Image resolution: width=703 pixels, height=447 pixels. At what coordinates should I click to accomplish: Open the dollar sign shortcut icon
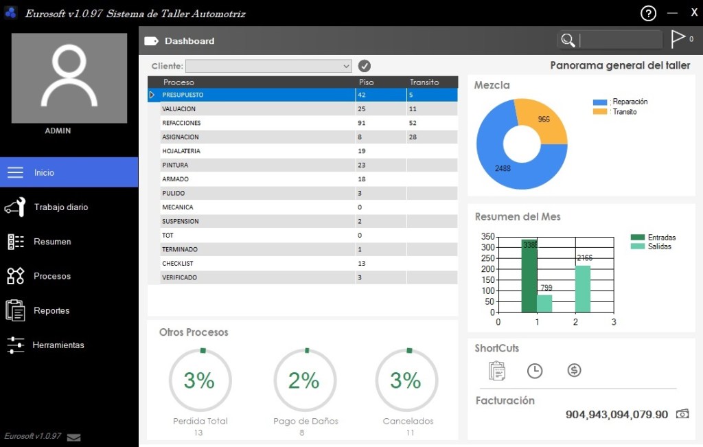(x=574, y=371)
